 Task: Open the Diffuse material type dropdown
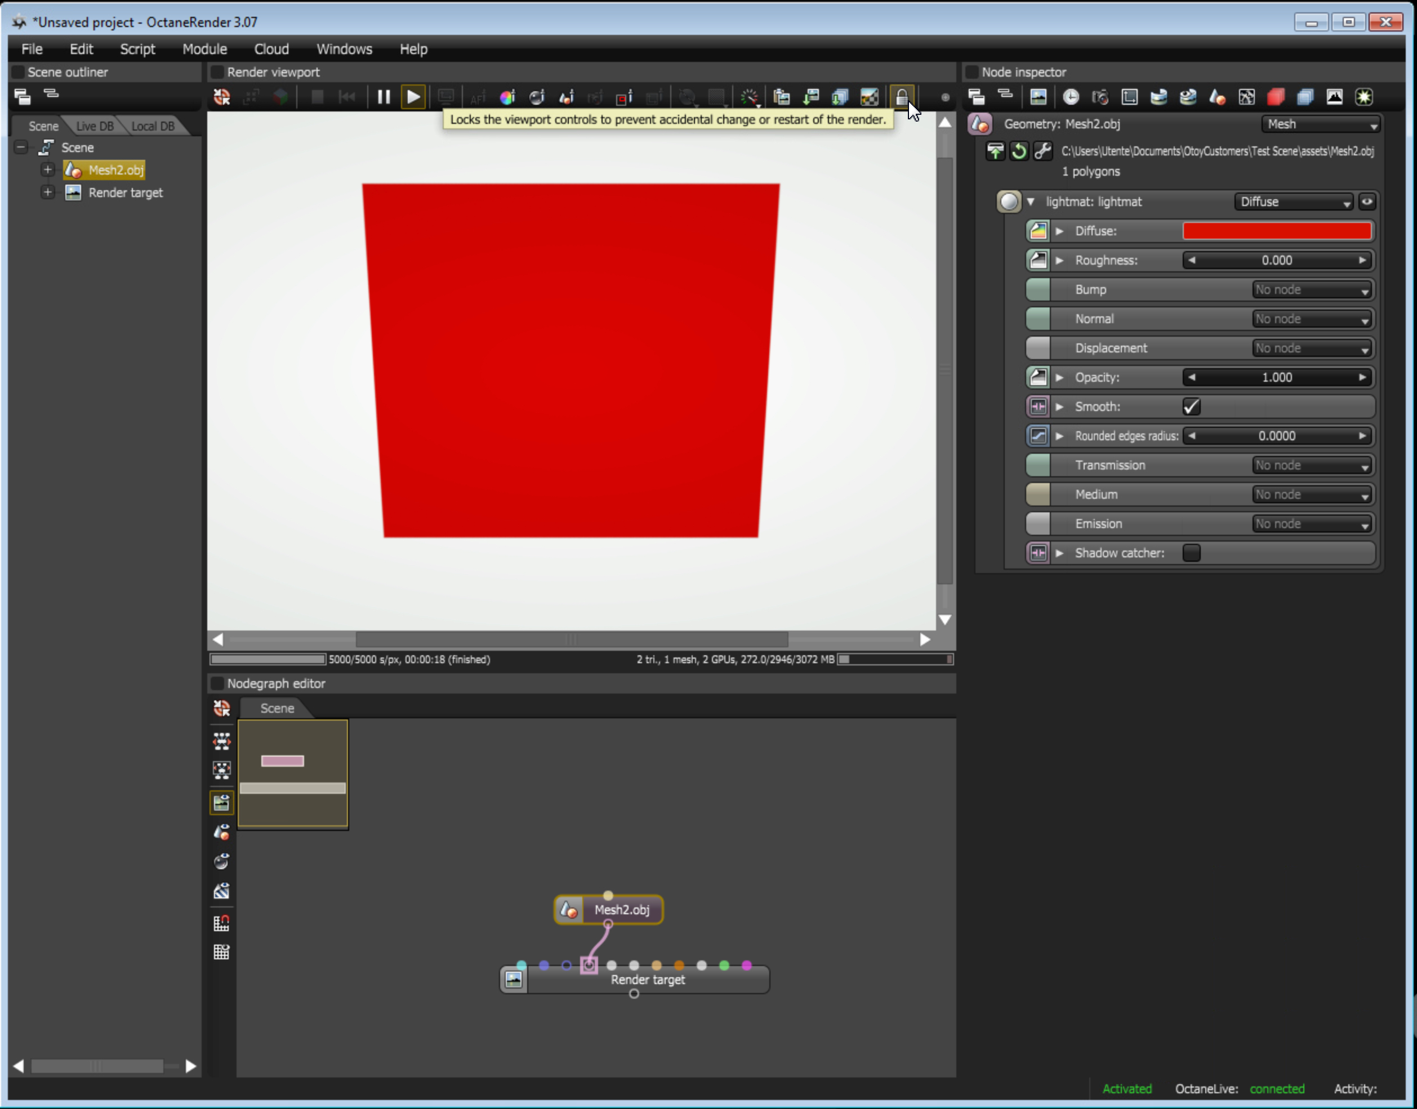[x=1294, y=202]
